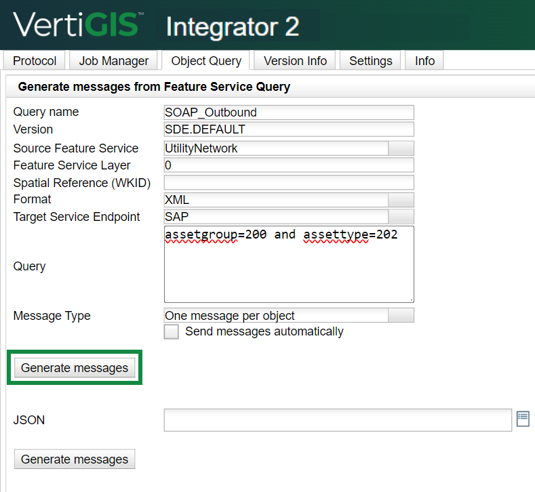Click the panel header Generate messages from Feature Service Query

154,87
